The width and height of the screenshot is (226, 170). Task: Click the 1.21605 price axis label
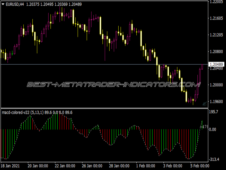tap(216, 18)
